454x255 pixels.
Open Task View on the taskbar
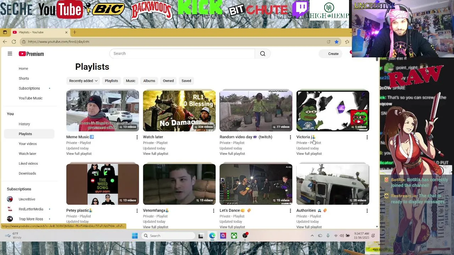201,236
